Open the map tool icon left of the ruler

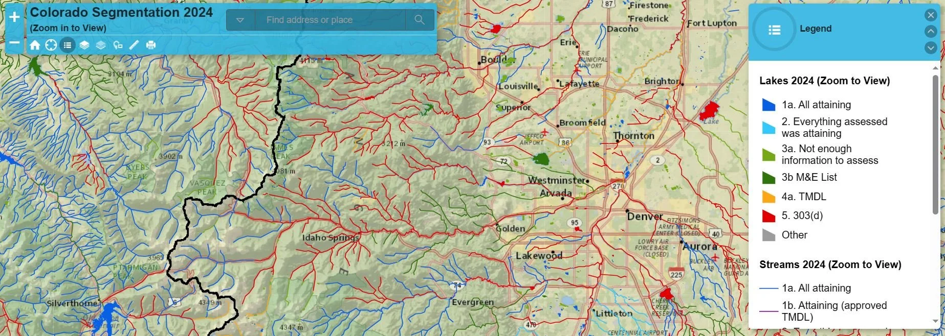pos(118,45)
